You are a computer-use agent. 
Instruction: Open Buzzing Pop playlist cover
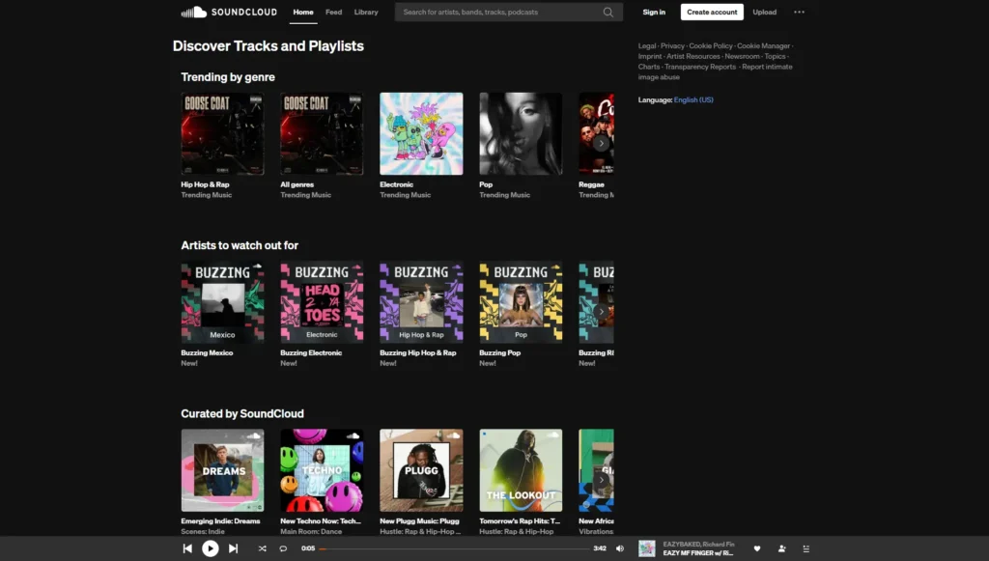pos(521,302)
